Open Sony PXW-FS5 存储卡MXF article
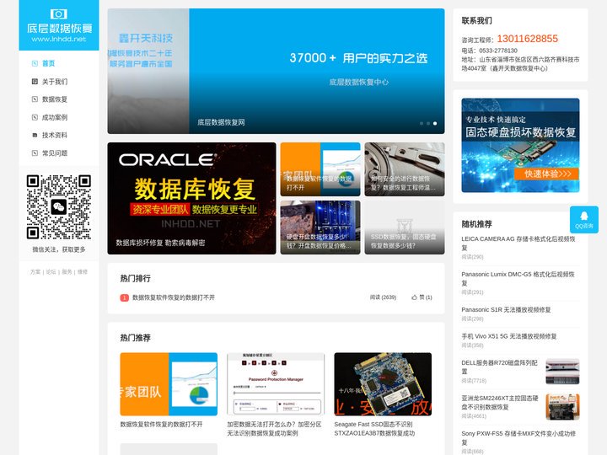This screenshot has height=455, width=607. pyautogui.click(x=518, y=438)
